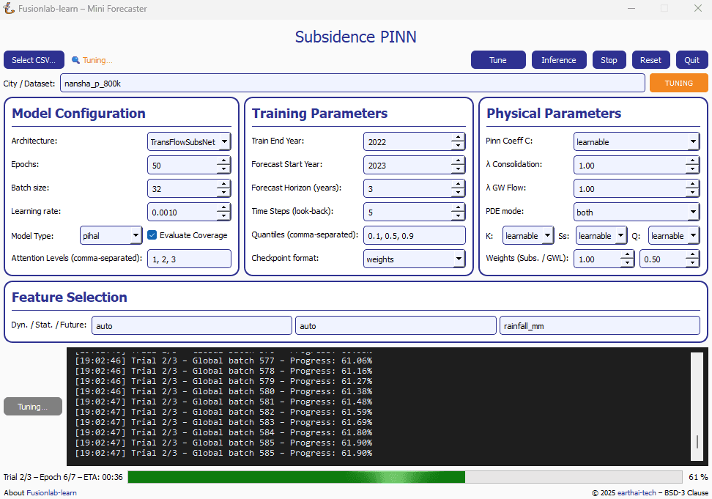
Task: Click the Quantiles input field
Action: (x=414, y=235)
